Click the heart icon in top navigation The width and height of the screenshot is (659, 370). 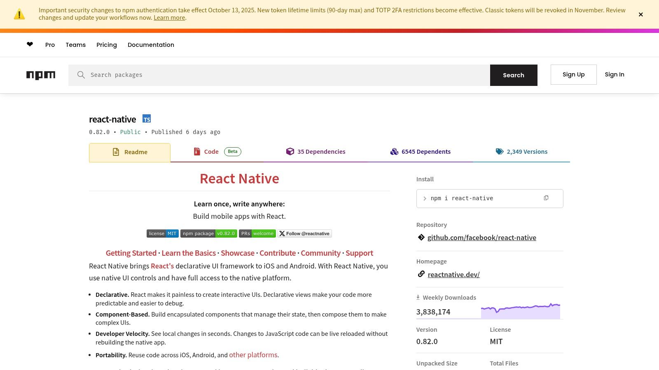[30, 44]
